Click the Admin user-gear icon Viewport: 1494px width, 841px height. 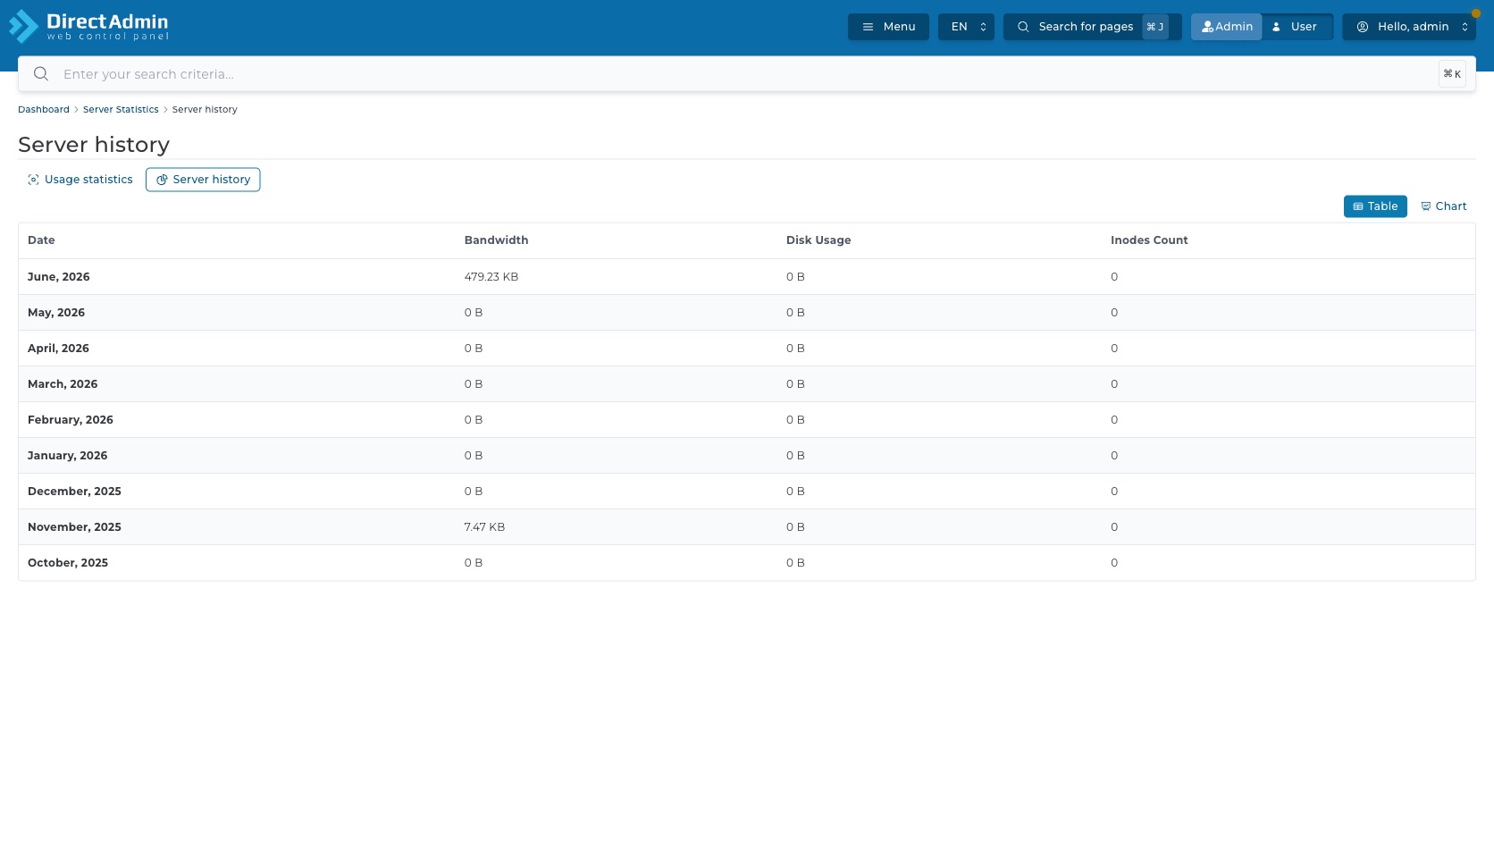coord(1207,27)
